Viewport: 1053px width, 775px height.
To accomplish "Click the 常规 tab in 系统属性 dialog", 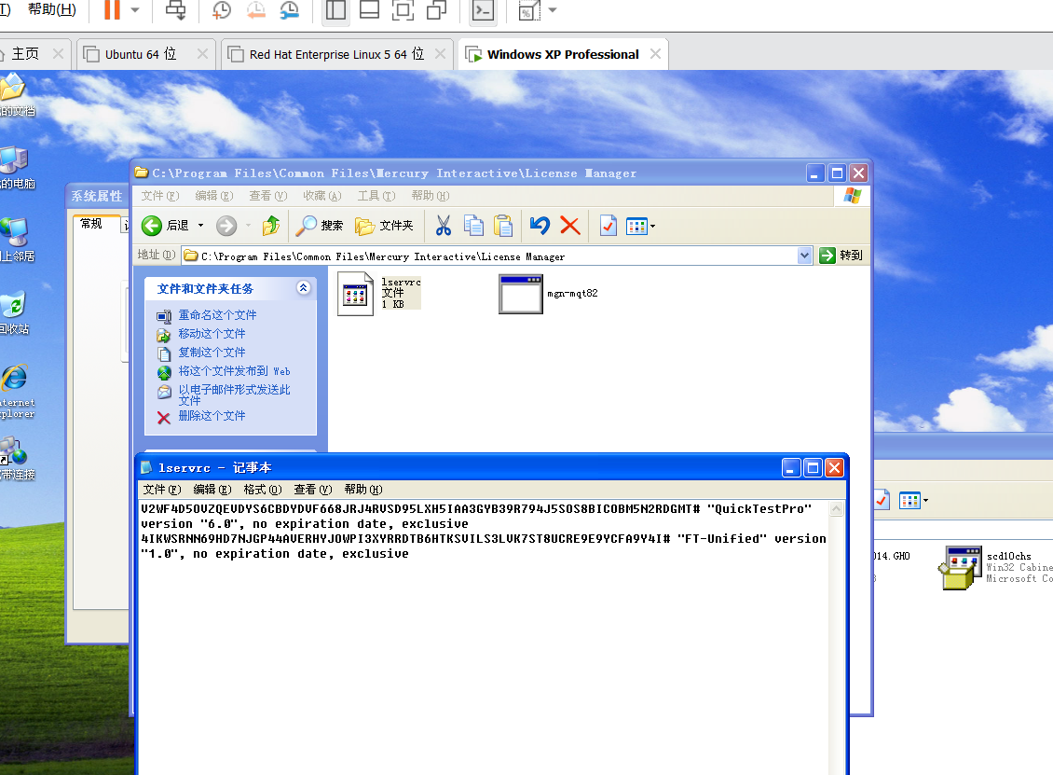I will (90, 224).
